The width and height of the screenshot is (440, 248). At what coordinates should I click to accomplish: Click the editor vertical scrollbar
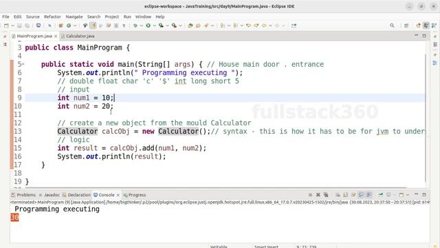pos(426,118)
